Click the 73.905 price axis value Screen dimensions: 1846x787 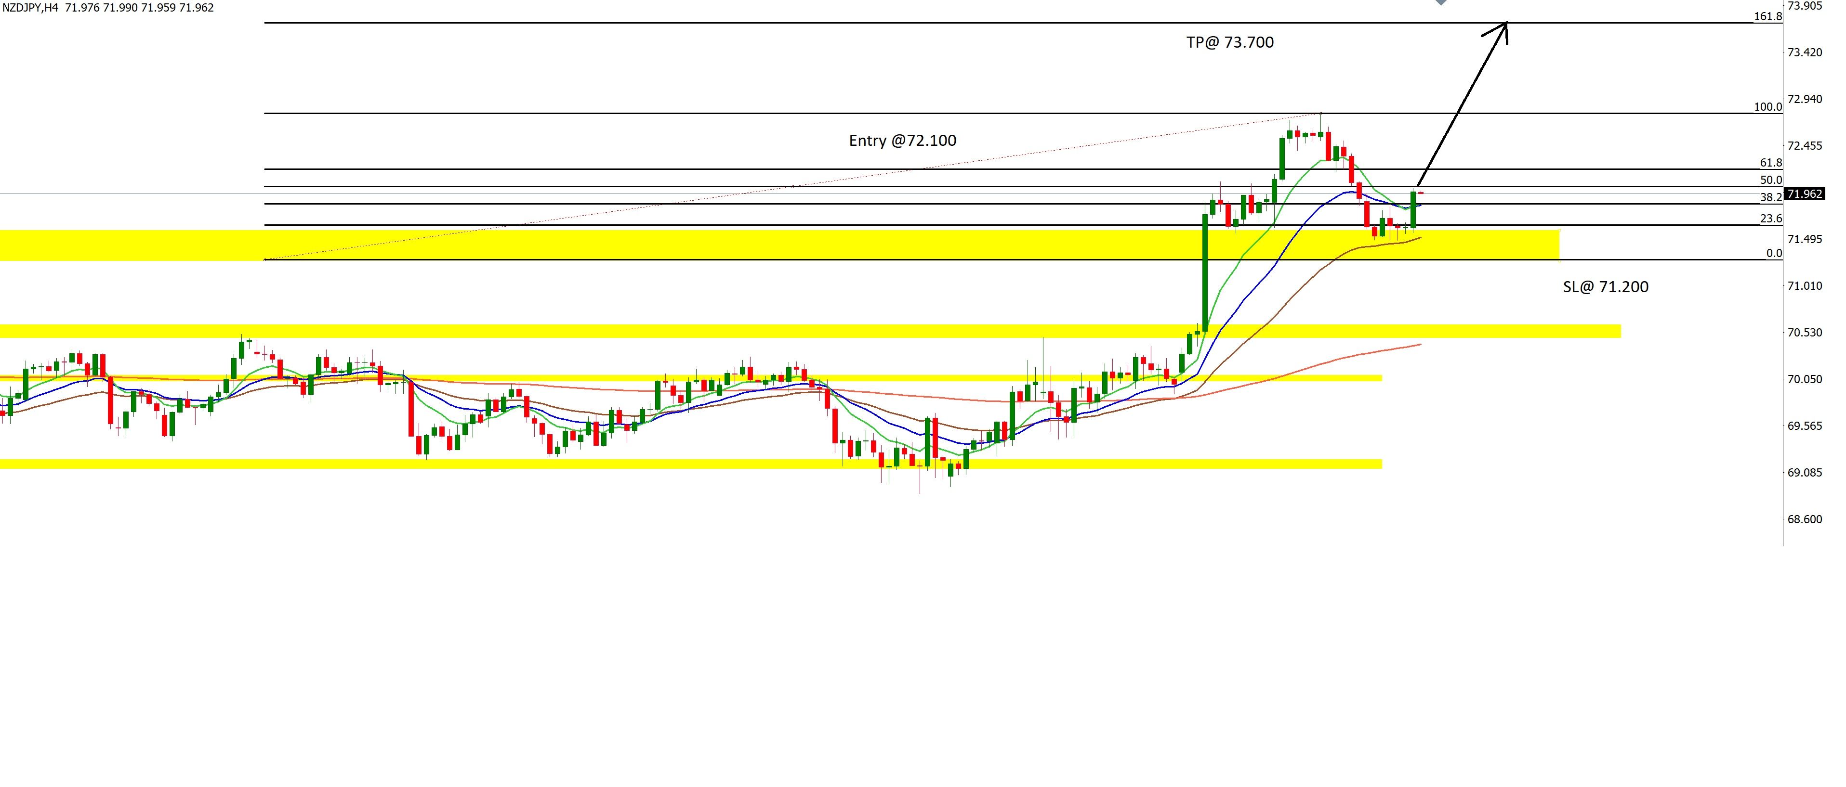[x=1805, y=6]
